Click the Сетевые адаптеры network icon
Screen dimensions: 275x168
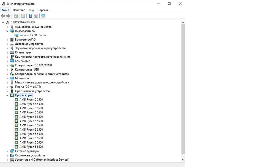click(12, 151)
